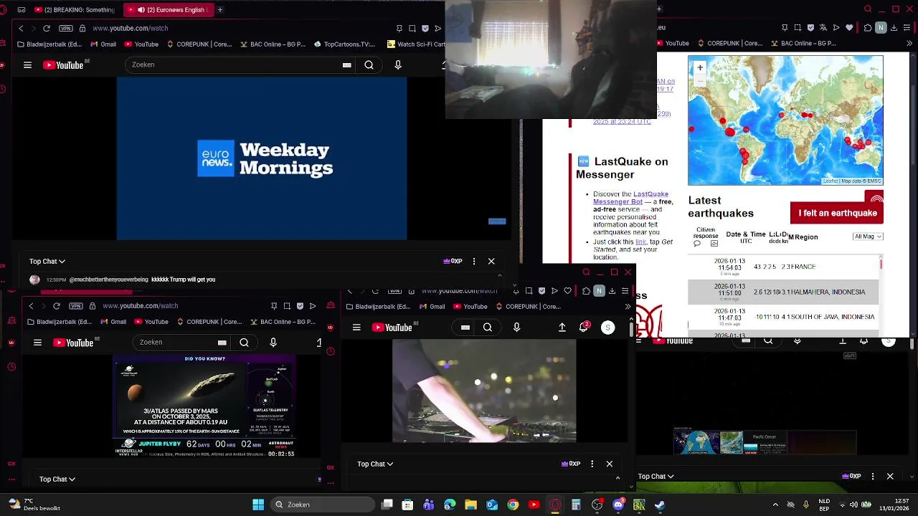Start voice search in DJ video window

516,328
